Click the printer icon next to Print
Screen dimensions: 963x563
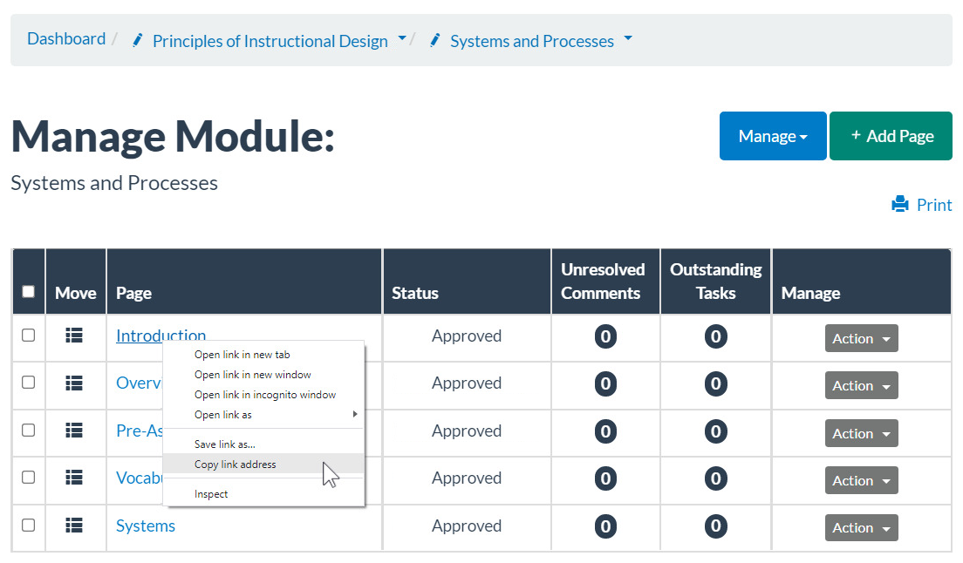(899, 204)
